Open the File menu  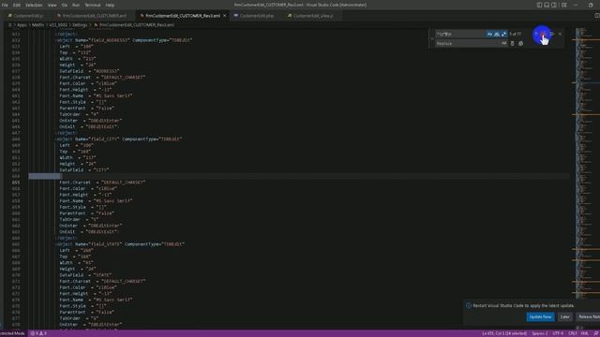5,5
